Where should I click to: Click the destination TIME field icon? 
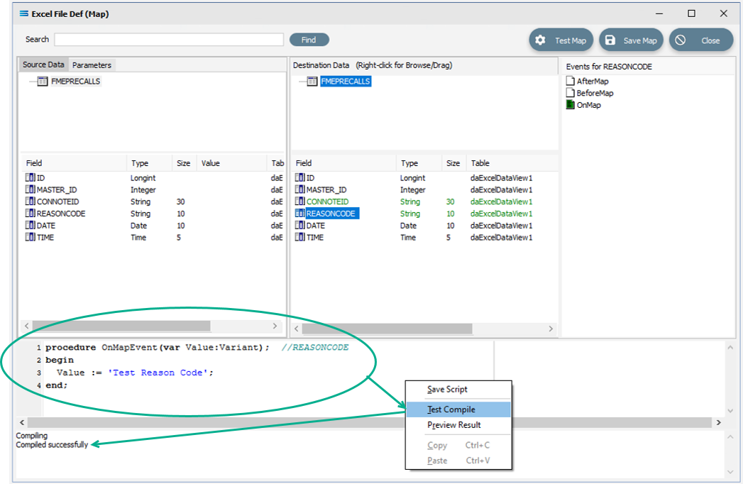click(x=299, y=237)
